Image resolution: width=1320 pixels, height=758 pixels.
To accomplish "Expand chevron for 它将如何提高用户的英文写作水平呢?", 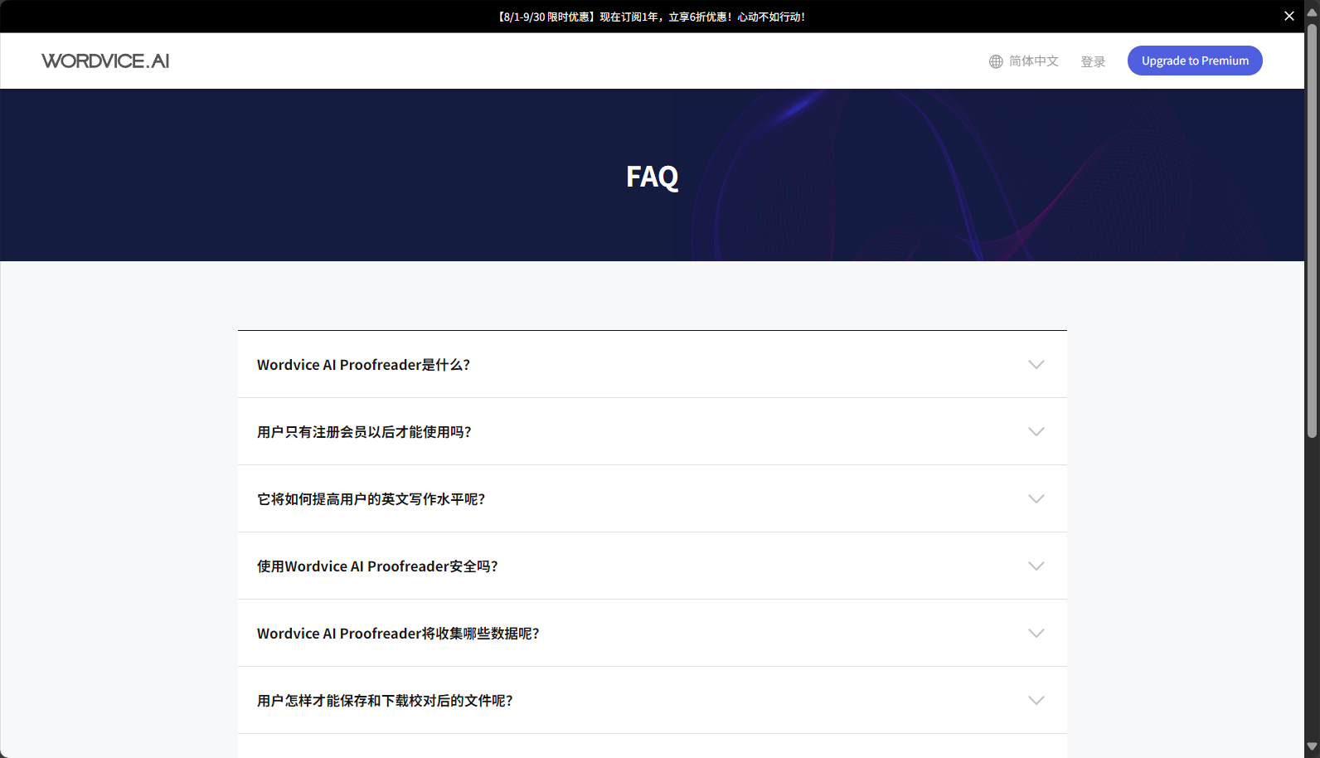I will pos(1036,499).
